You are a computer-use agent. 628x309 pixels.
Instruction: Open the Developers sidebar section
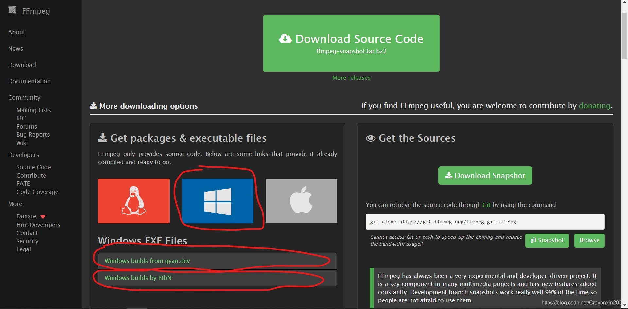(x=24, y=155)
